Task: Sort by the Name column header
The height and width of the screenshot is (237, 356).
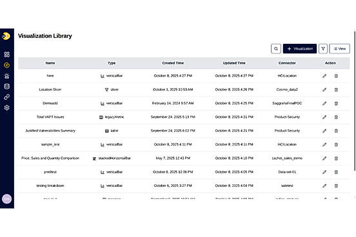Action: (x=50, y=63)
